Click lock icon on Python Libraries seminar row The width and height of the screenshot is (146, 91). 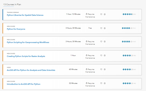(x=87, y=14)
